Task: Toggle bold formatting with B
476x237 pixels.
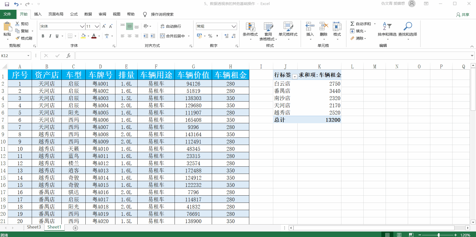Action: [x=43, y=36]
